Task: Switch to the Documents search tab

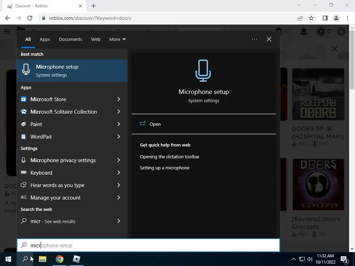Action: pyautogui.click(x=70, y=39)
